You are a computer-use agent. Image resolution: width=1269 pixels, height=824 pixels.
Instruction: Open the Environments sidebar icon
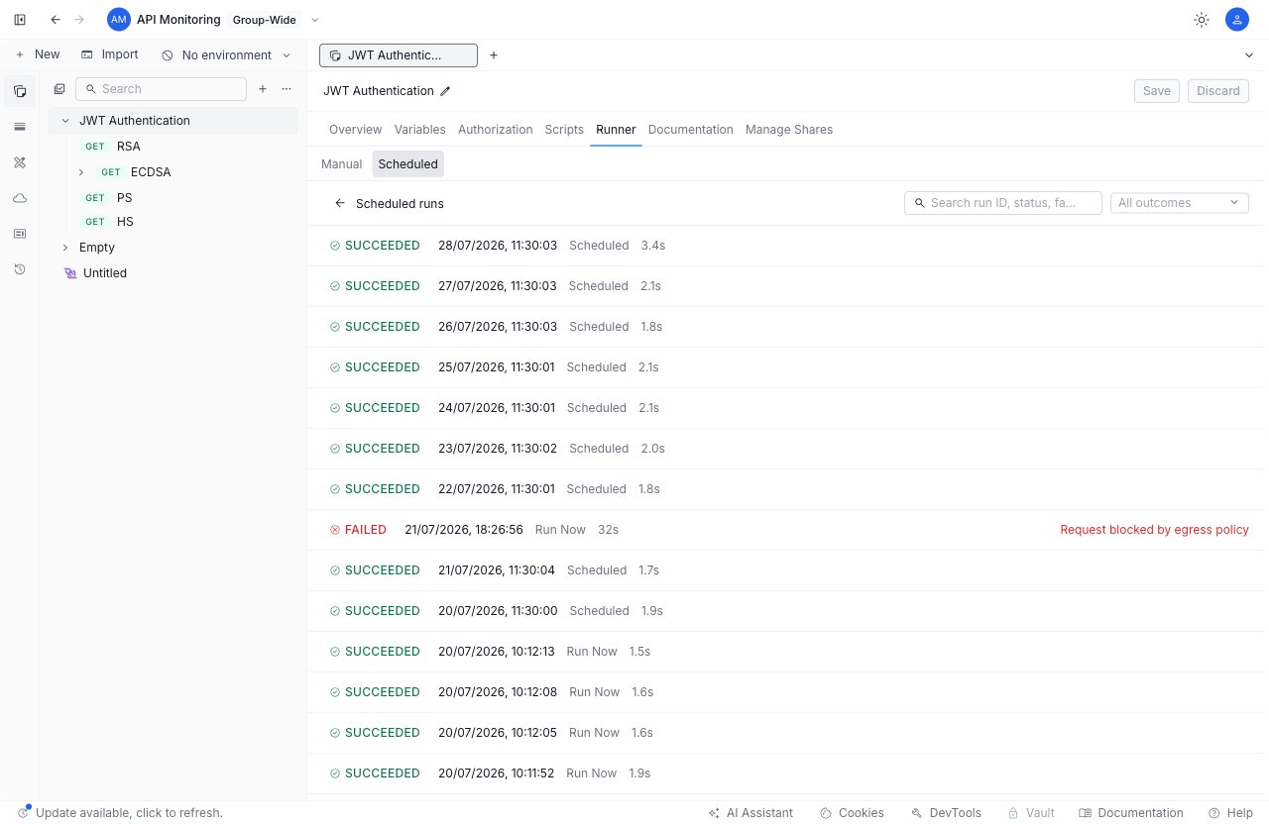pos(20,127)
